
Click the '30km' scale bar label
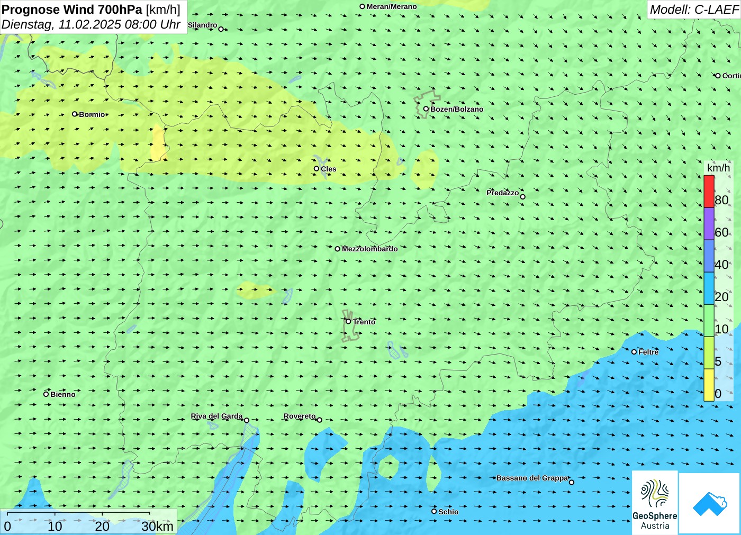coord(157,526)
